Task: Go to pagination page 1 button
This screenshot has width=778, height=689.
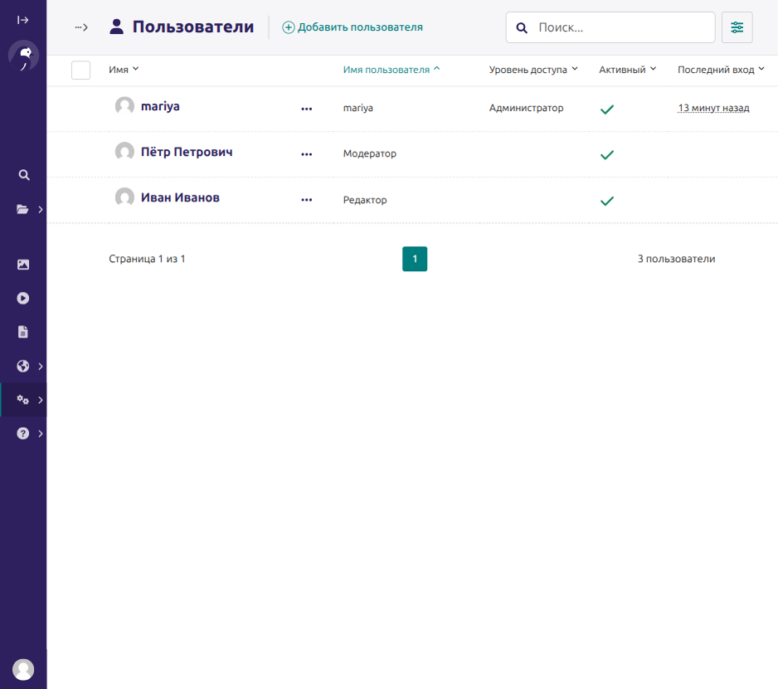Action: 415,259
